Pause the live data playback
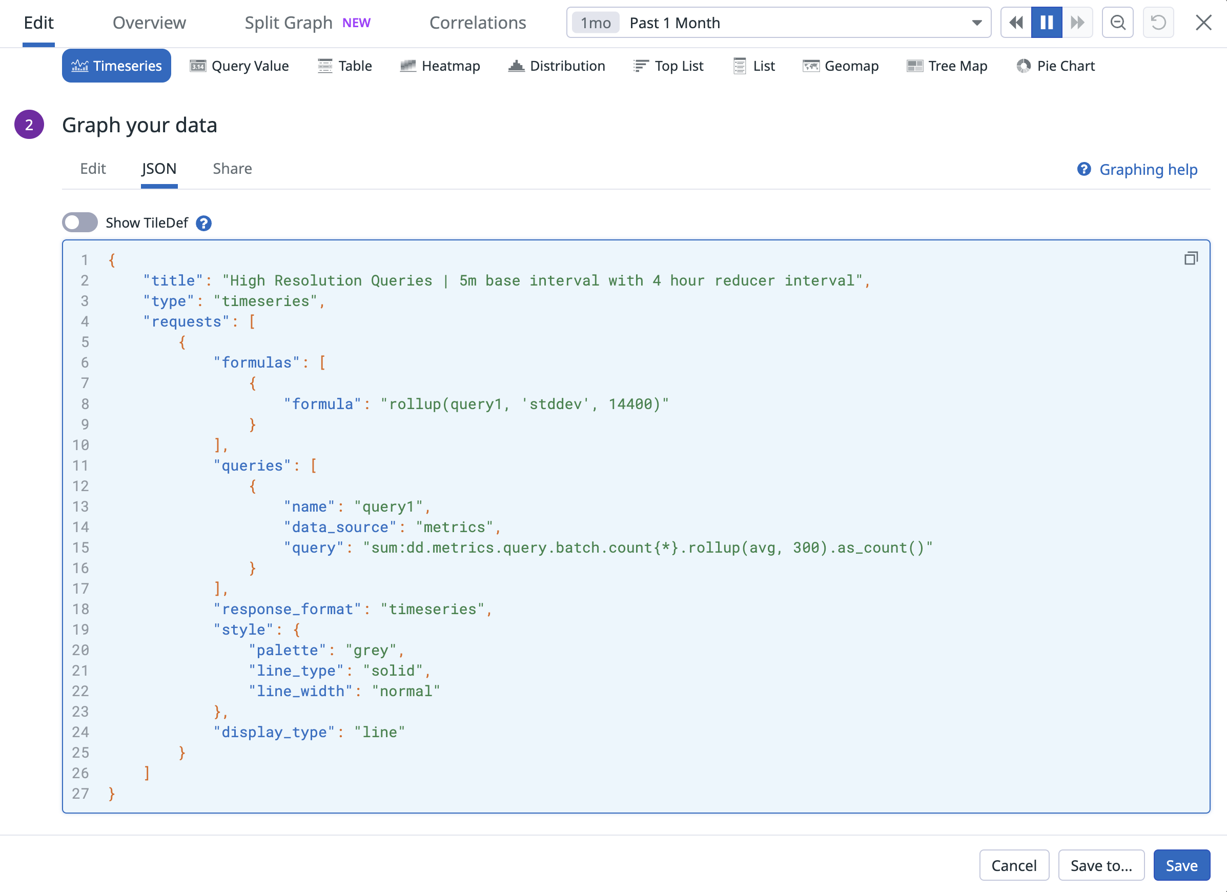Screen dimensions: 1227x892 click(1046, 22)
